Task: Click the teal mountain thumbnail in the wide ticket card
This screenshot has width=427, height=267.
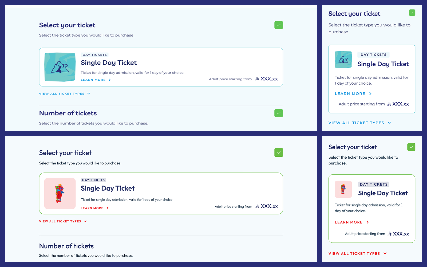Action: tap(60, 67)
